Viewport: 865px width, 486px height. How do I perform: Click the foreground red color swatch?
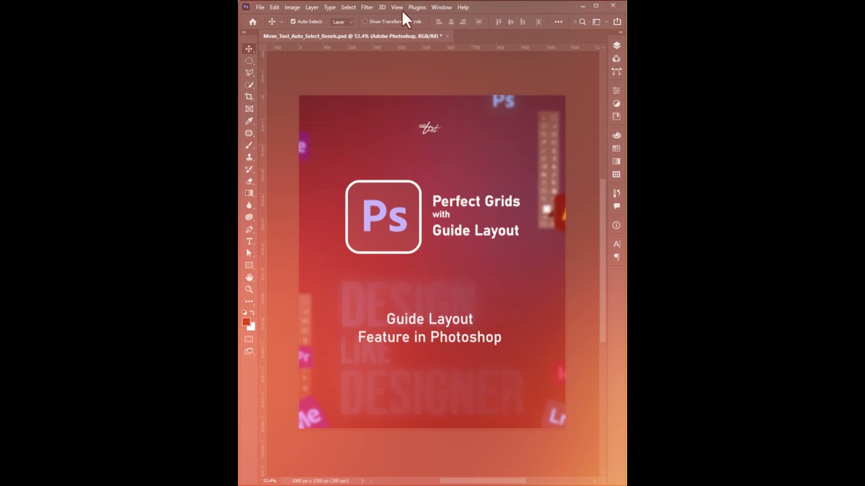point(246,322)
